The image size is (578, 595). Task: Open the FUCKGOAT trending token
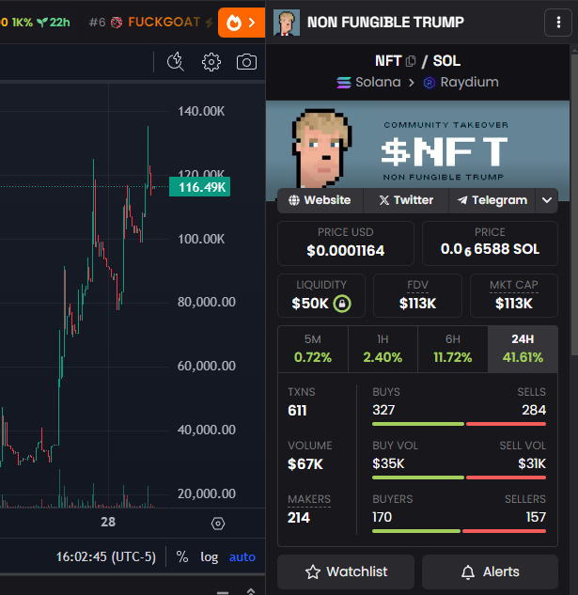pos(164,22)
